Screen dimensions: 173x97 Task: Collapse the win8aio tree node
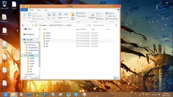coord(25,56)
